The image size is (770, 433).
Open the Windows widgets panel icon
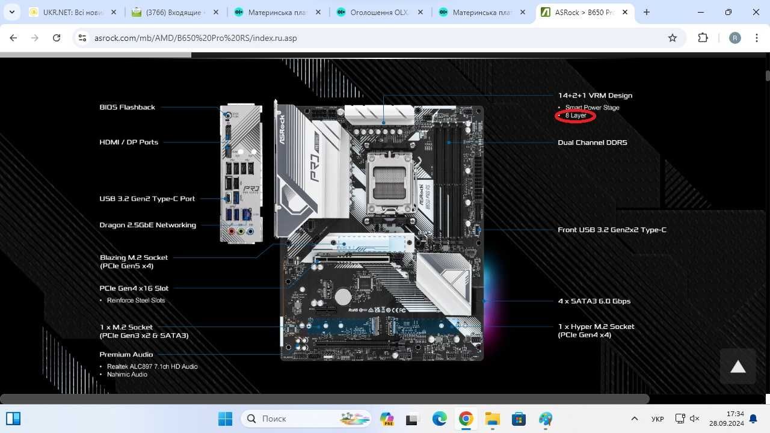pyautogui.click(x=13, y=419)
